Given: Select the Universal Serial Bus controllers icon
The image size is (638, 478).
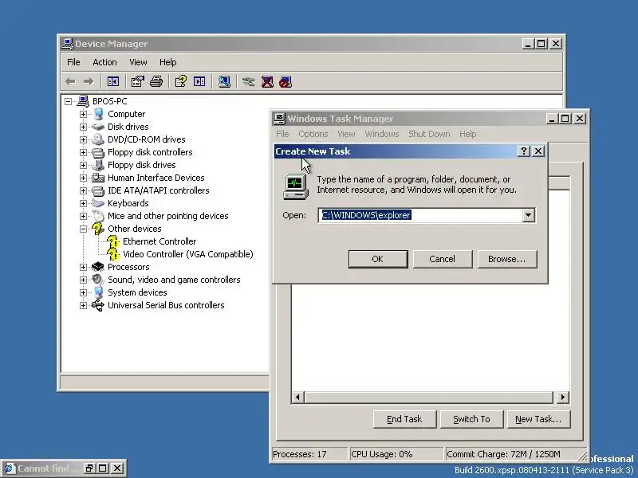Looking at the screenshot, I should (x=97, y=305).
